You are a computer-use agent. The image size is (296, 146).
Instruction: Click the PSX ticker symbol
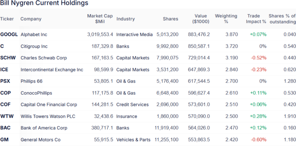(x=5, y=81)
